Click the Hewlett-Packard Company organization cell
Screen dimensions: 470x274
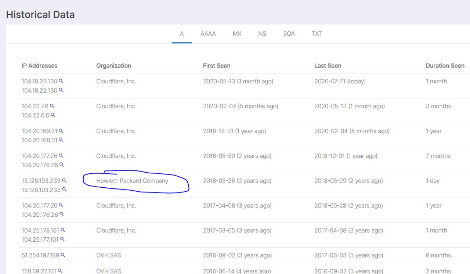[x=132, y=181]
